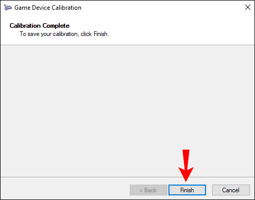Close the Game Device Calibration window
This screenshot has height=200, width=255.
point(248,7)
